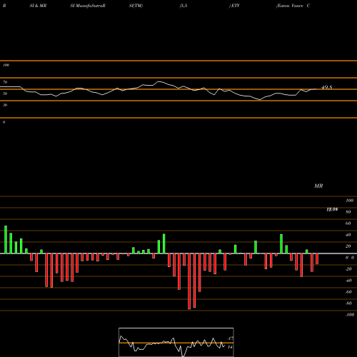Click the 12.09 value in MR panel
This screenshot has height=357, width=357.
(x=332, y=209)
